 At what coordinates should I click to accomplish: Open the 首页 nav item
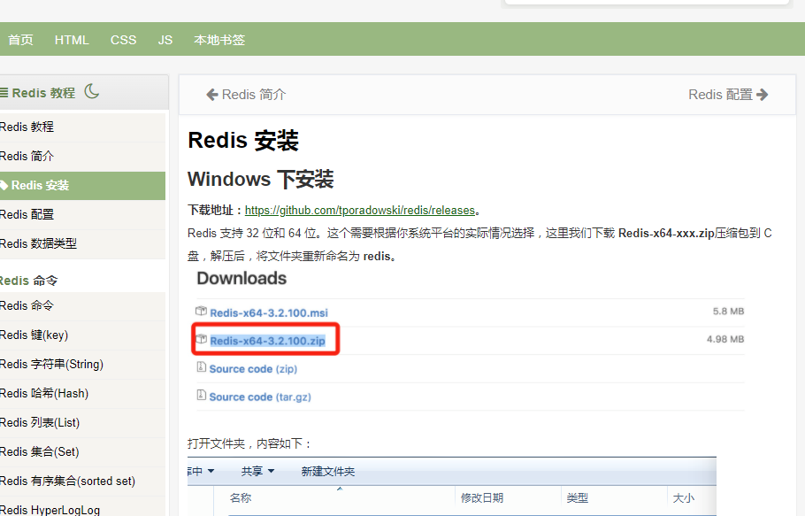coord(20,40)
